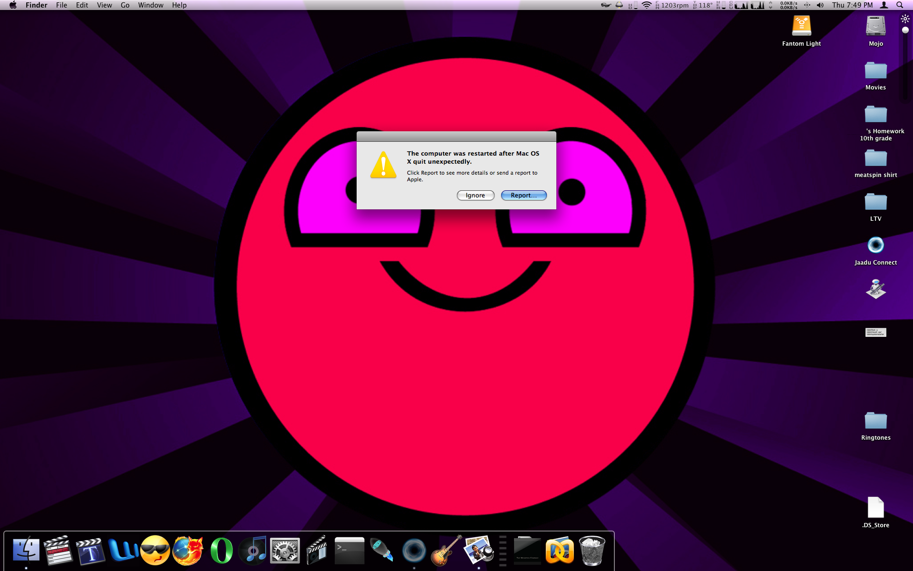Open System Preferences from the Dock
This screenshot has height=571, width=913.
(285, 551)
